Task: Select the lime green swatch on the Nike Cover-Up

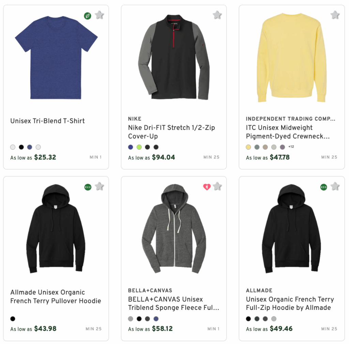Action: 139,147
